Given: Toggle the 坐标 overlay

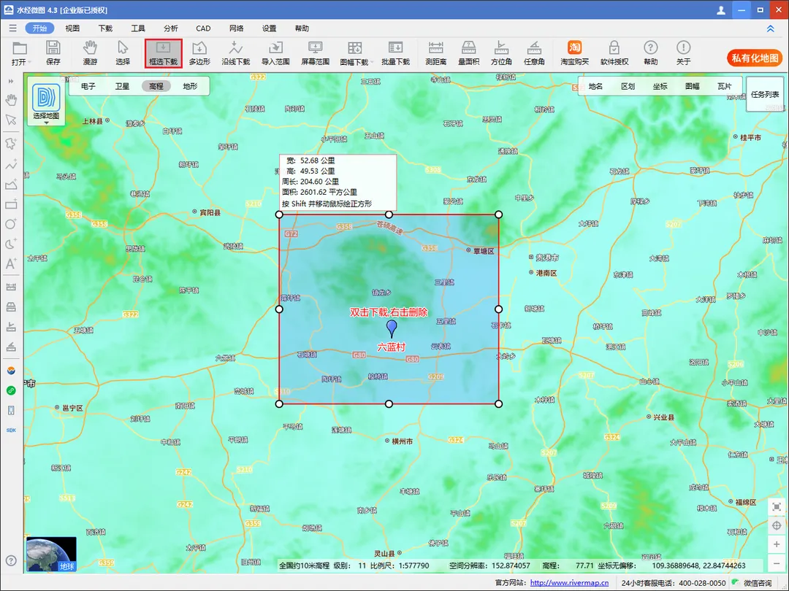Looking at the screenshot, I should (660, 86).
